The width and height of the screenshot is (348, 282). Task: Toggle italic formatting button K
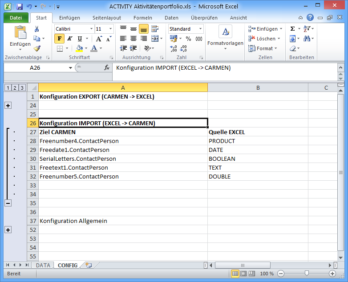(69, 39)
